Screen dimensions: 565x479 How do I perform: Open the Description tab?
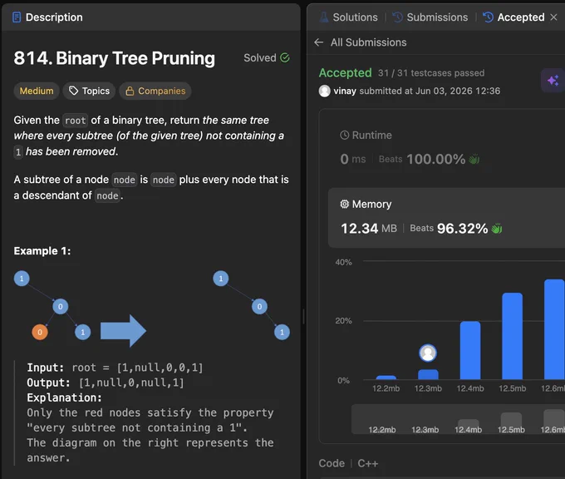pos(47,17)
